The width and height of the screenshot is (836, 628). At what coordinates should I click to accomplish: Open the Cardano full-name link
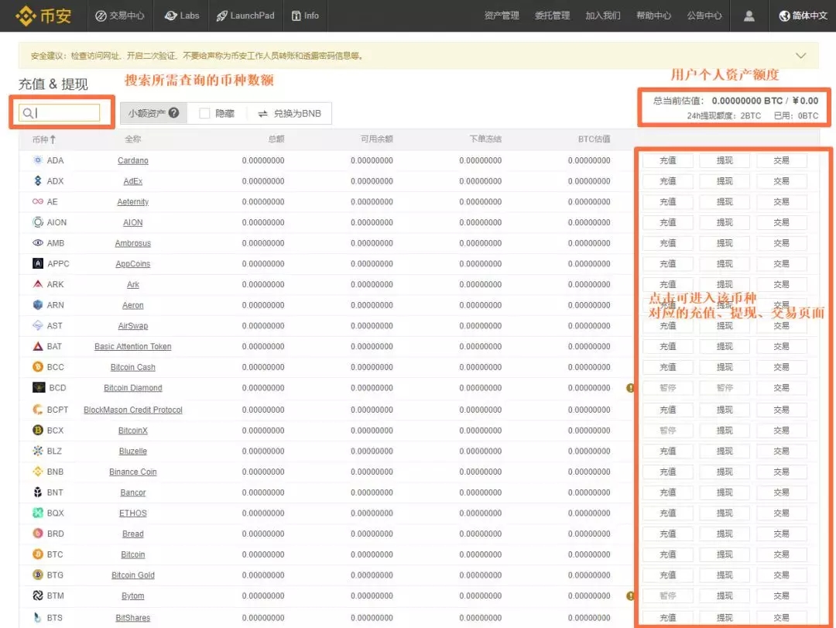click(x=133, y=160)
